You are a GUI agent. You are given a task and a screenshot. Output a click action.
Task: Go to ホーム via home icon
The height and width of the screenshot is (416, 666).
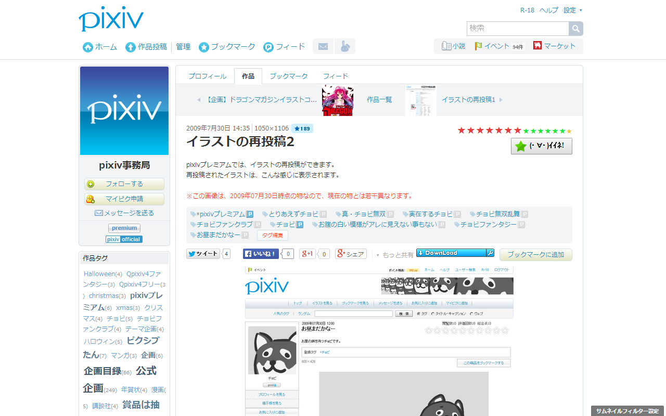tap(100, 47)
